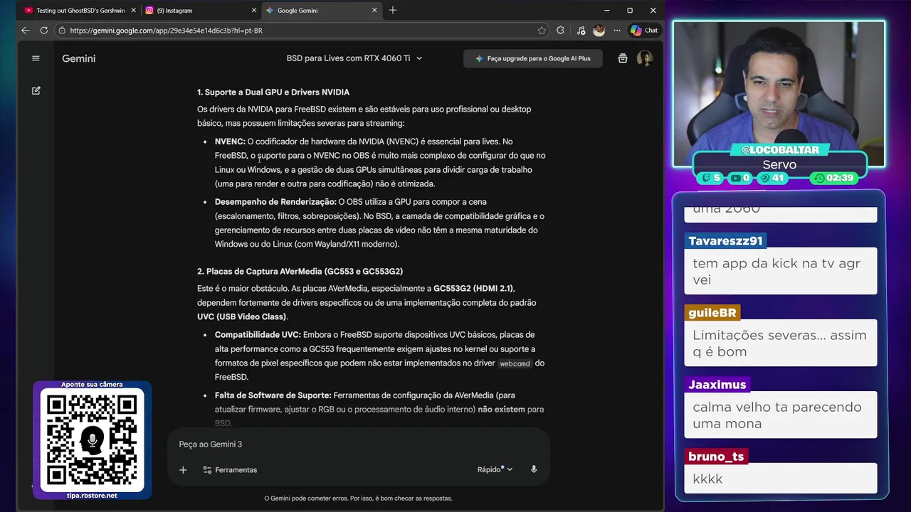Click the Falta de Software de Suporte label
Viewport: 911px width, 512px height.
click(273, 395)
